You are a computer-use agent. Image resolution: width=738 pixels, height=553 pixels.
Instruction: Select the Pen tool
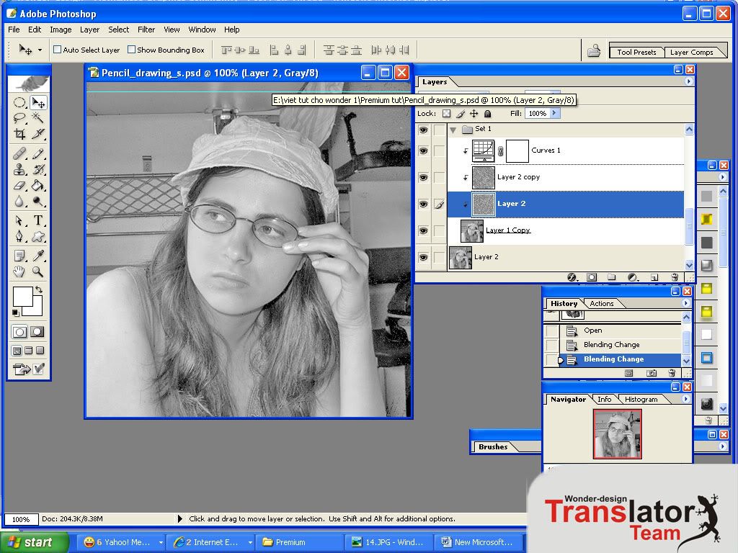[19, 236]
